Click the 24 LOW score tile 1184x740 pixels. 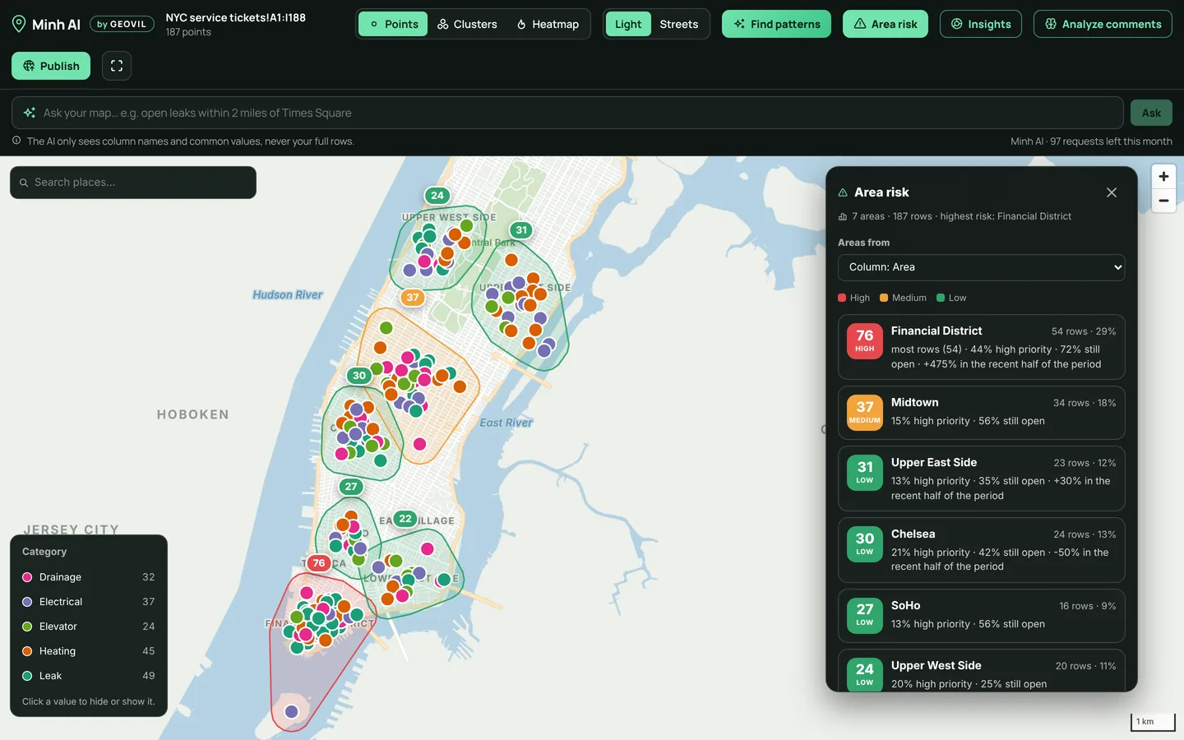click(865, 674)
